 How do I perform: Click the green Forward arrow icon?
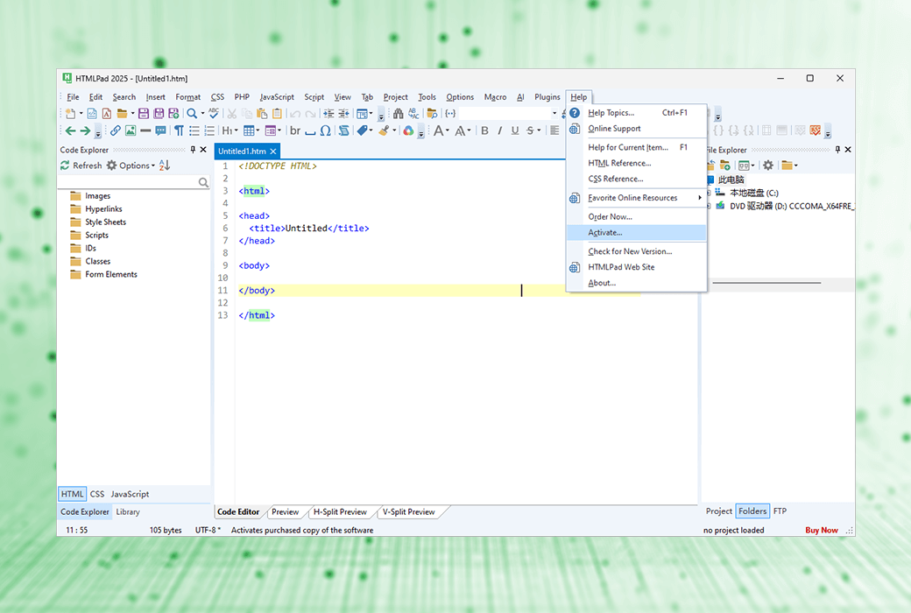pos(86,130)
